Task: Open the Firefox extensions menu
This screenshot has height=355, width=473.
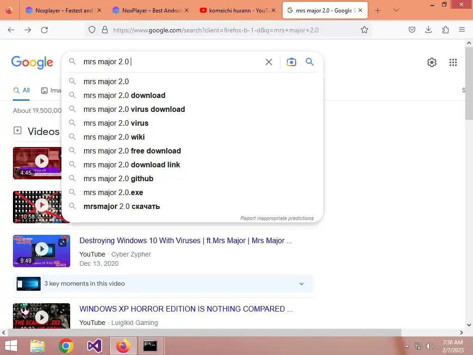Action: point(445,30)
